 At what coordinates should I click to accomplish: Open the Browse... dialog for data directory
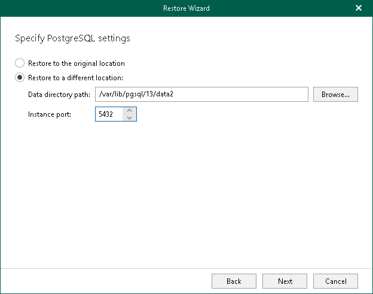tap(335, 95)
